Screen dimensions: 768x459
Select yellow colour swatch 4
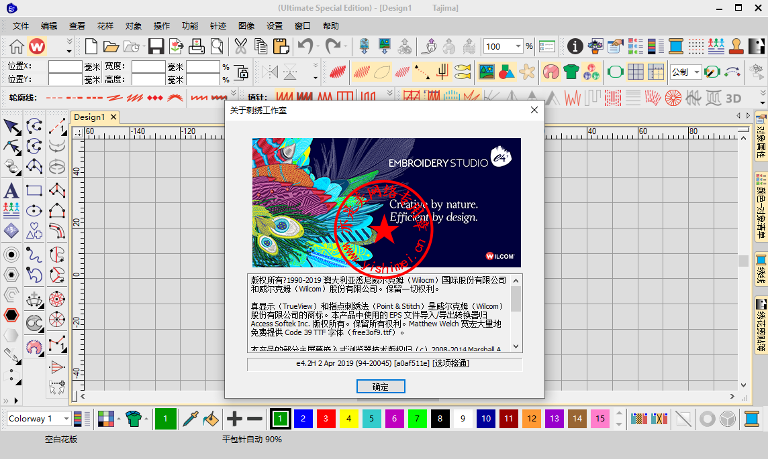(x=348, y=418)
